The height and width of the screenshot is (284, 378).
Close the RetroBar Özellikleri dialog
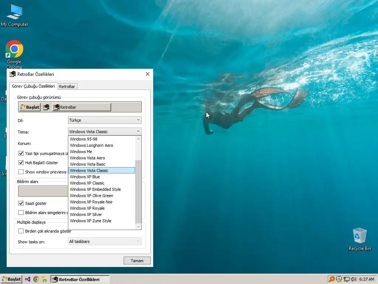(148, 74)
